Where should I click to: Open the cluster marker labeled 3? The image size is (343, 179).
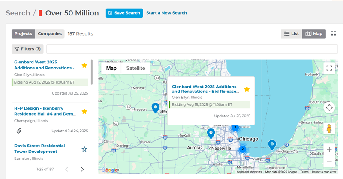(235, 127)
